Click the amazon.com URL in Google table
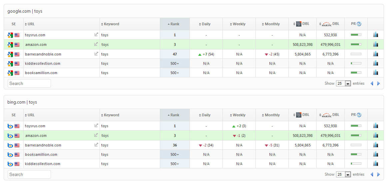 [36, 45]
